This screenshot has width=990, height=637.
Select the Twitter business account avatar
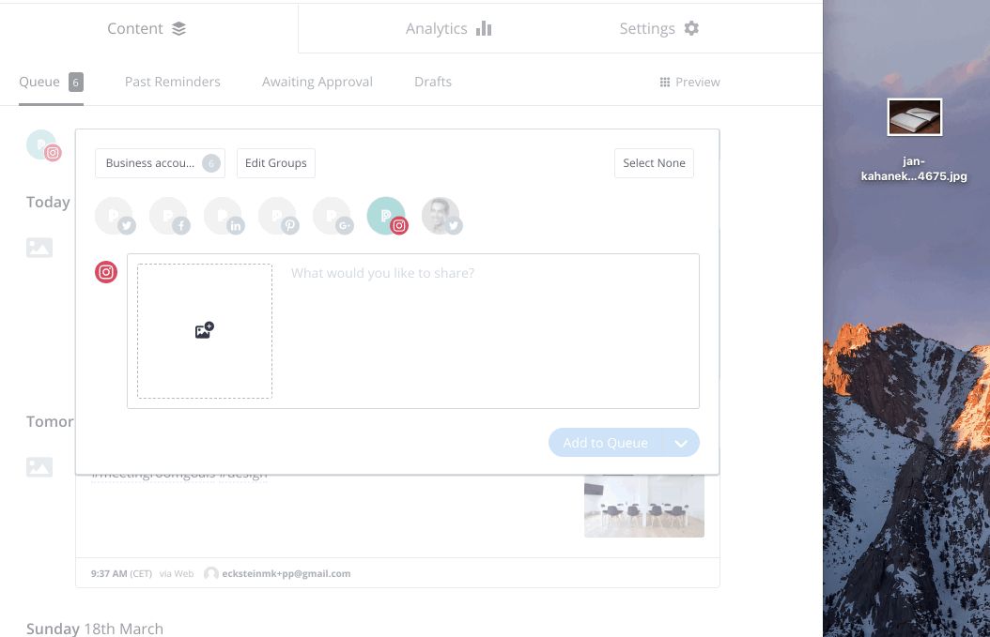(115, 216)
